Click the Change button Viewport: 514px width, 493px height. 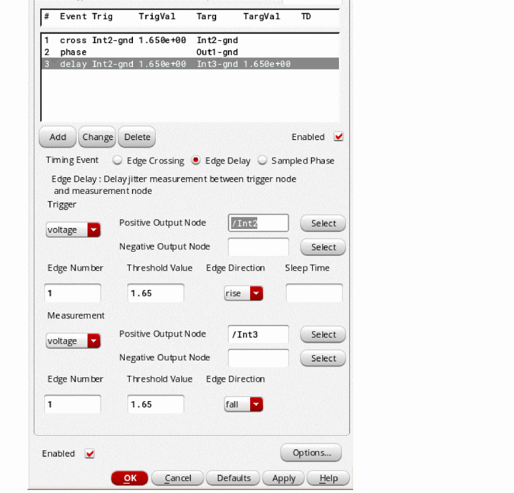pos(97,137)
